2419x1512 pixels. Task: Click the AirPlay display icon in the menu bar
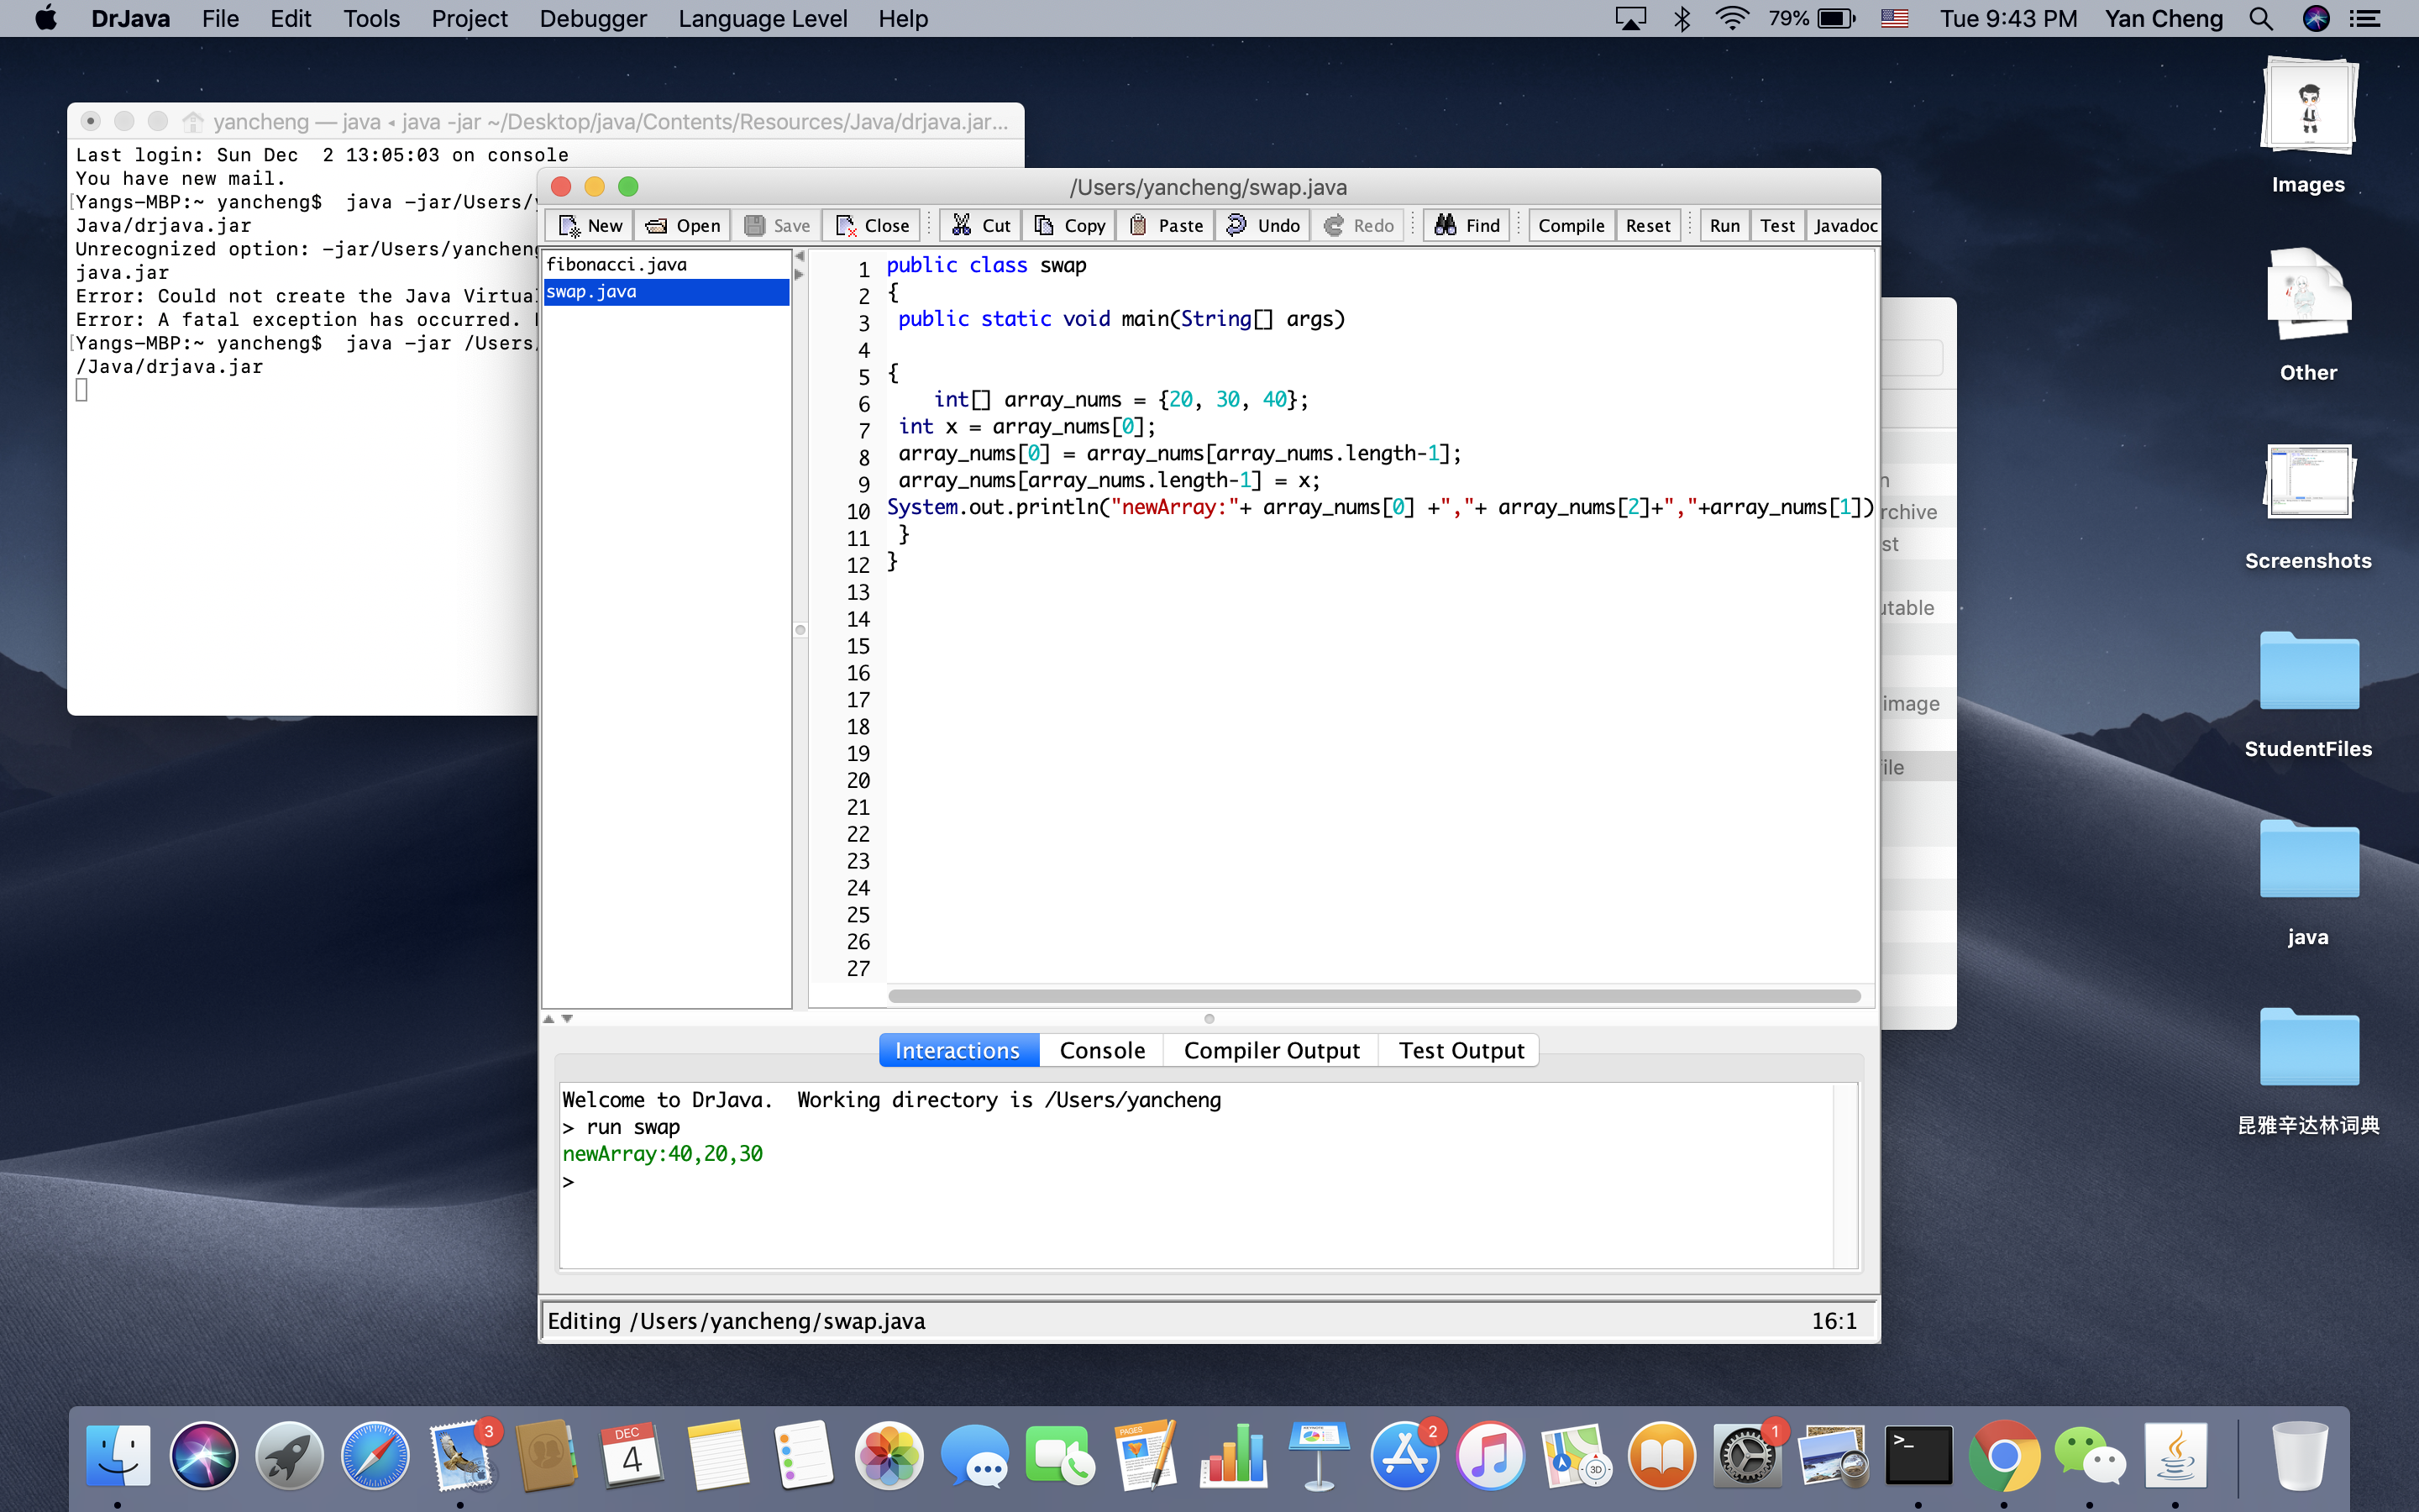pyautogui.click(x=1630, y=18)
